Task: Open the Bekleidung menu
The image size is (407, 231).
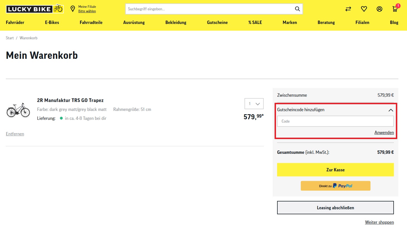Action: (x=176, y=23)
